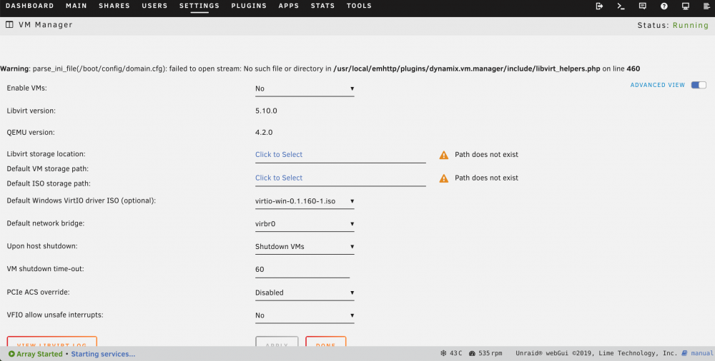Open the Main menu
This screenshot has height=361, width=715.
(77, 6)
